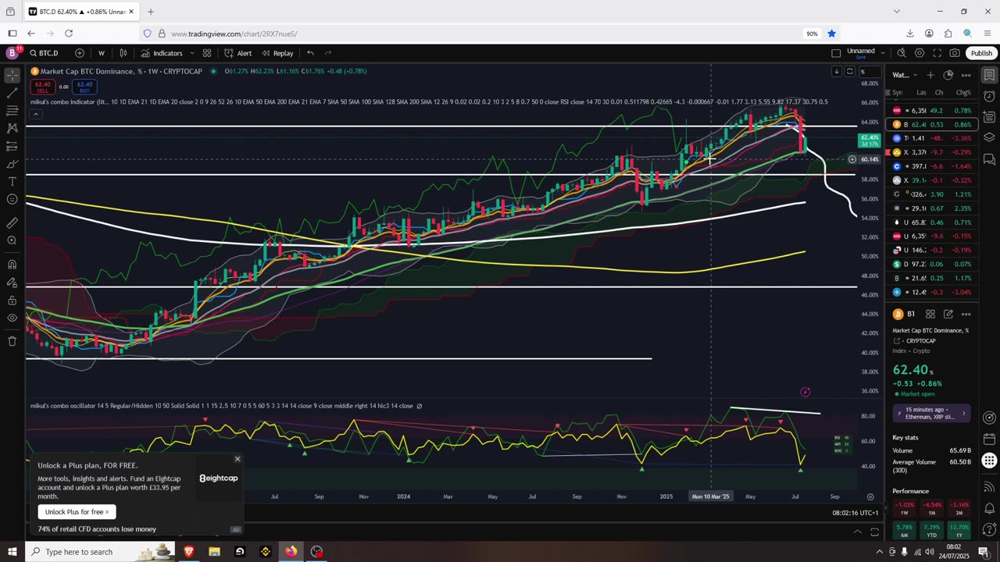Click the Publish button
This screenshot has height=562, width=1000.
[981, 53]
